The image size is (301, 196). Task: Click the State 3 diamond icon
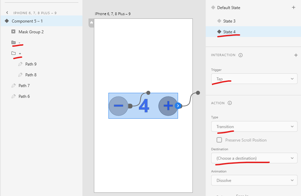219,21
